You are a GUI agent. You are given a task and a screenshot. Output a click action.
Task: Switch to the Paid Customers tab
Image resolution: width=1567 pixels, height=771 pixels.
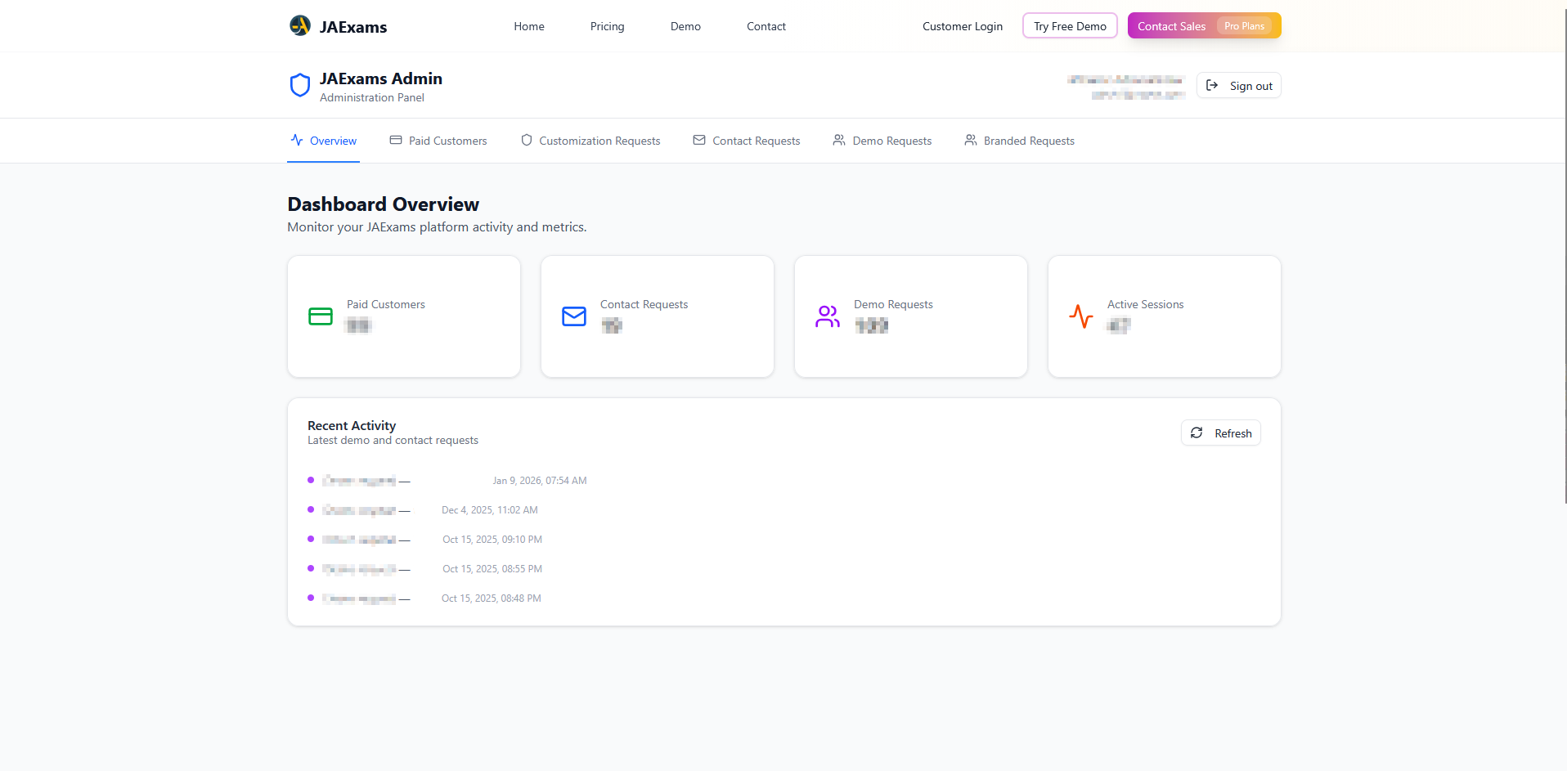point(438,141)
